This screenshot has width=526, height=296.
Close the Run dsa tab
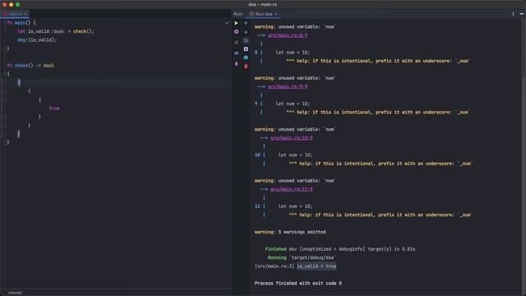point(276,14)
